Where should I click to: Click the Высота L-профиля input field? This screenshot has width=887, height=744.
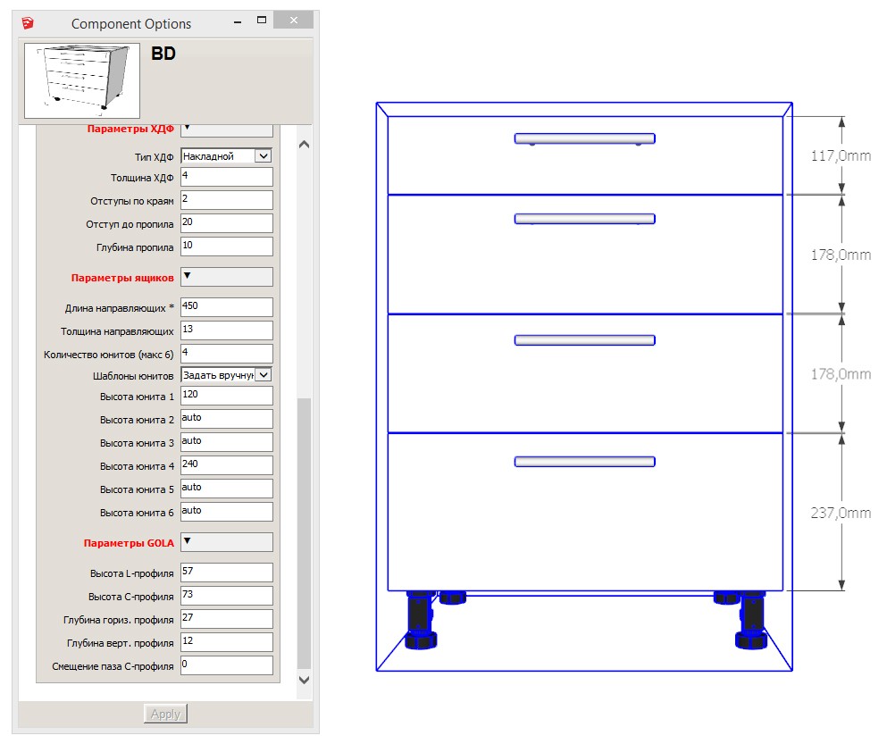click(226, 572)
